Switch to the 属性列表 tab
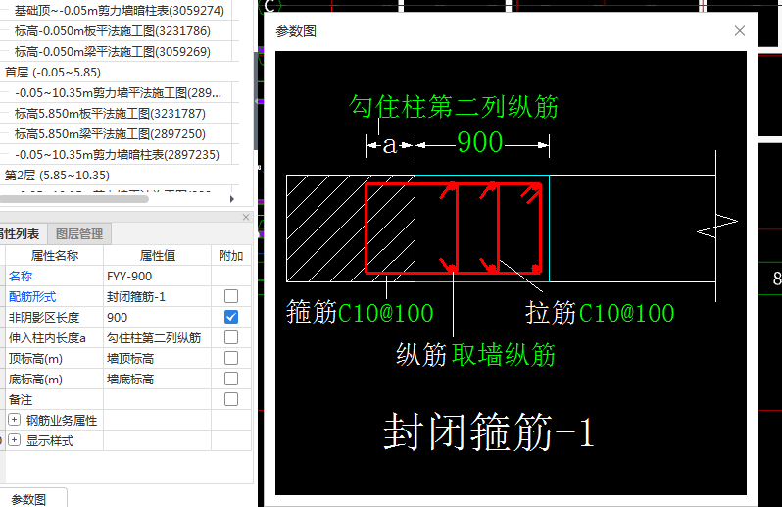 tap(19, 234)
